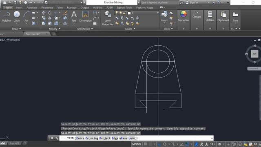Open the Parametric ribbon tab
261x147 pixels.
pos(47,7)
